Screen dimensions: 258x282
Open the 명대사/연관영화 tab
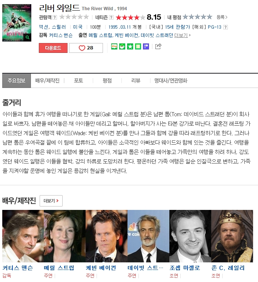(x=171, y=80)
